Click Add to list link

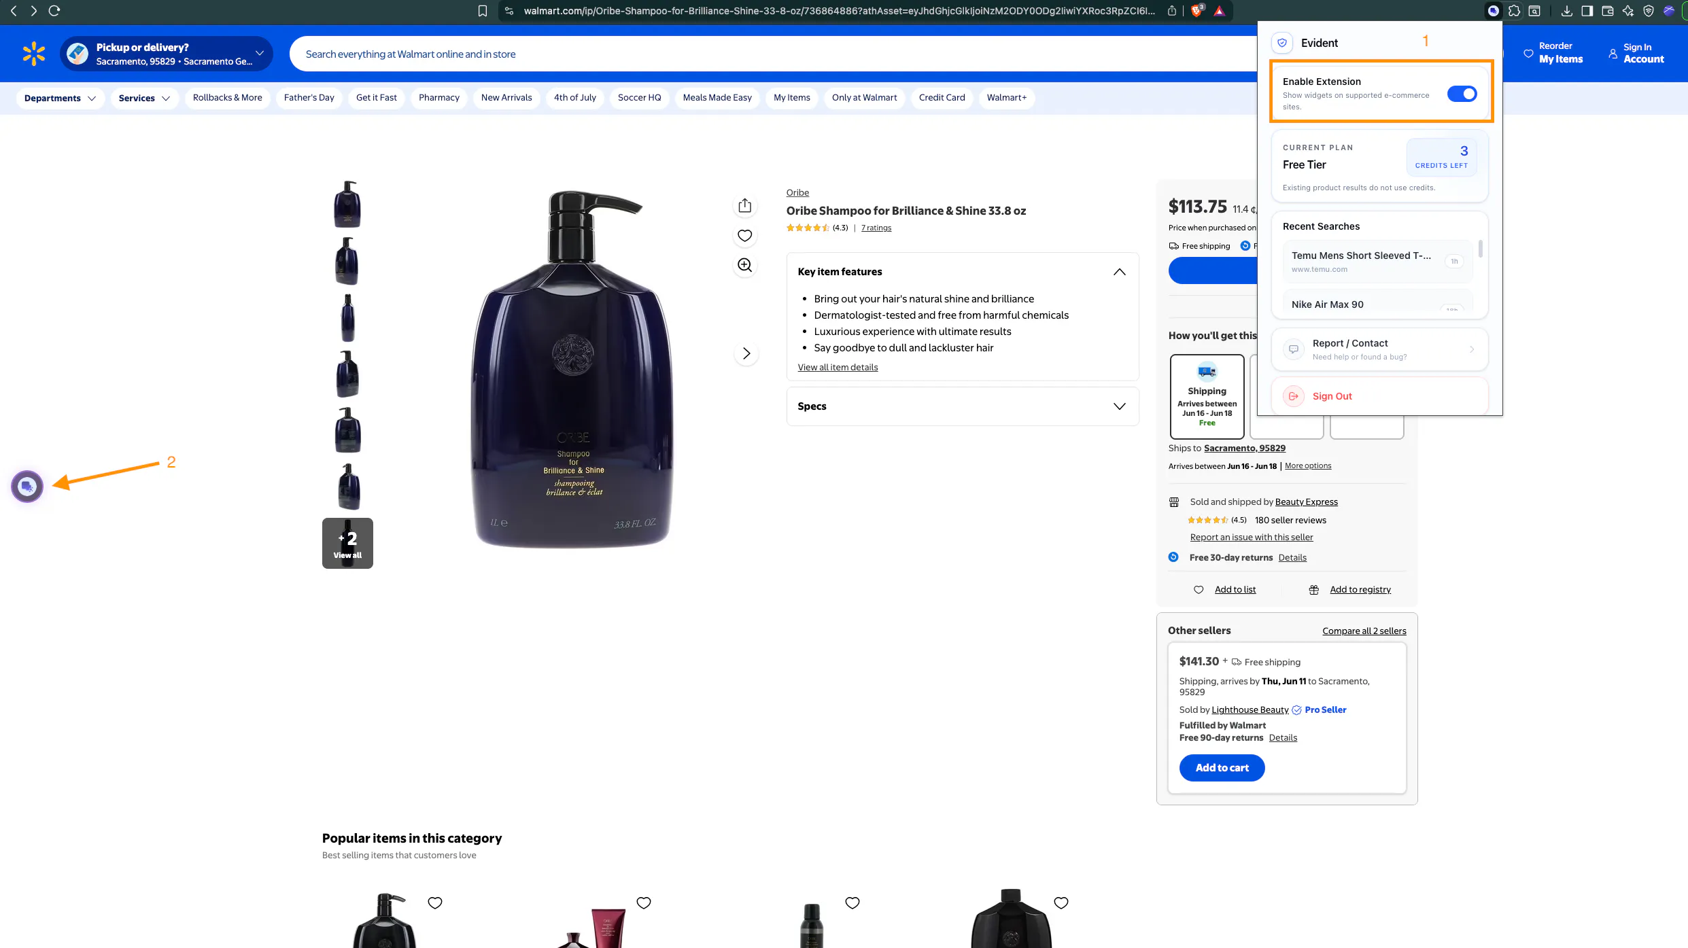(1235, 589)
